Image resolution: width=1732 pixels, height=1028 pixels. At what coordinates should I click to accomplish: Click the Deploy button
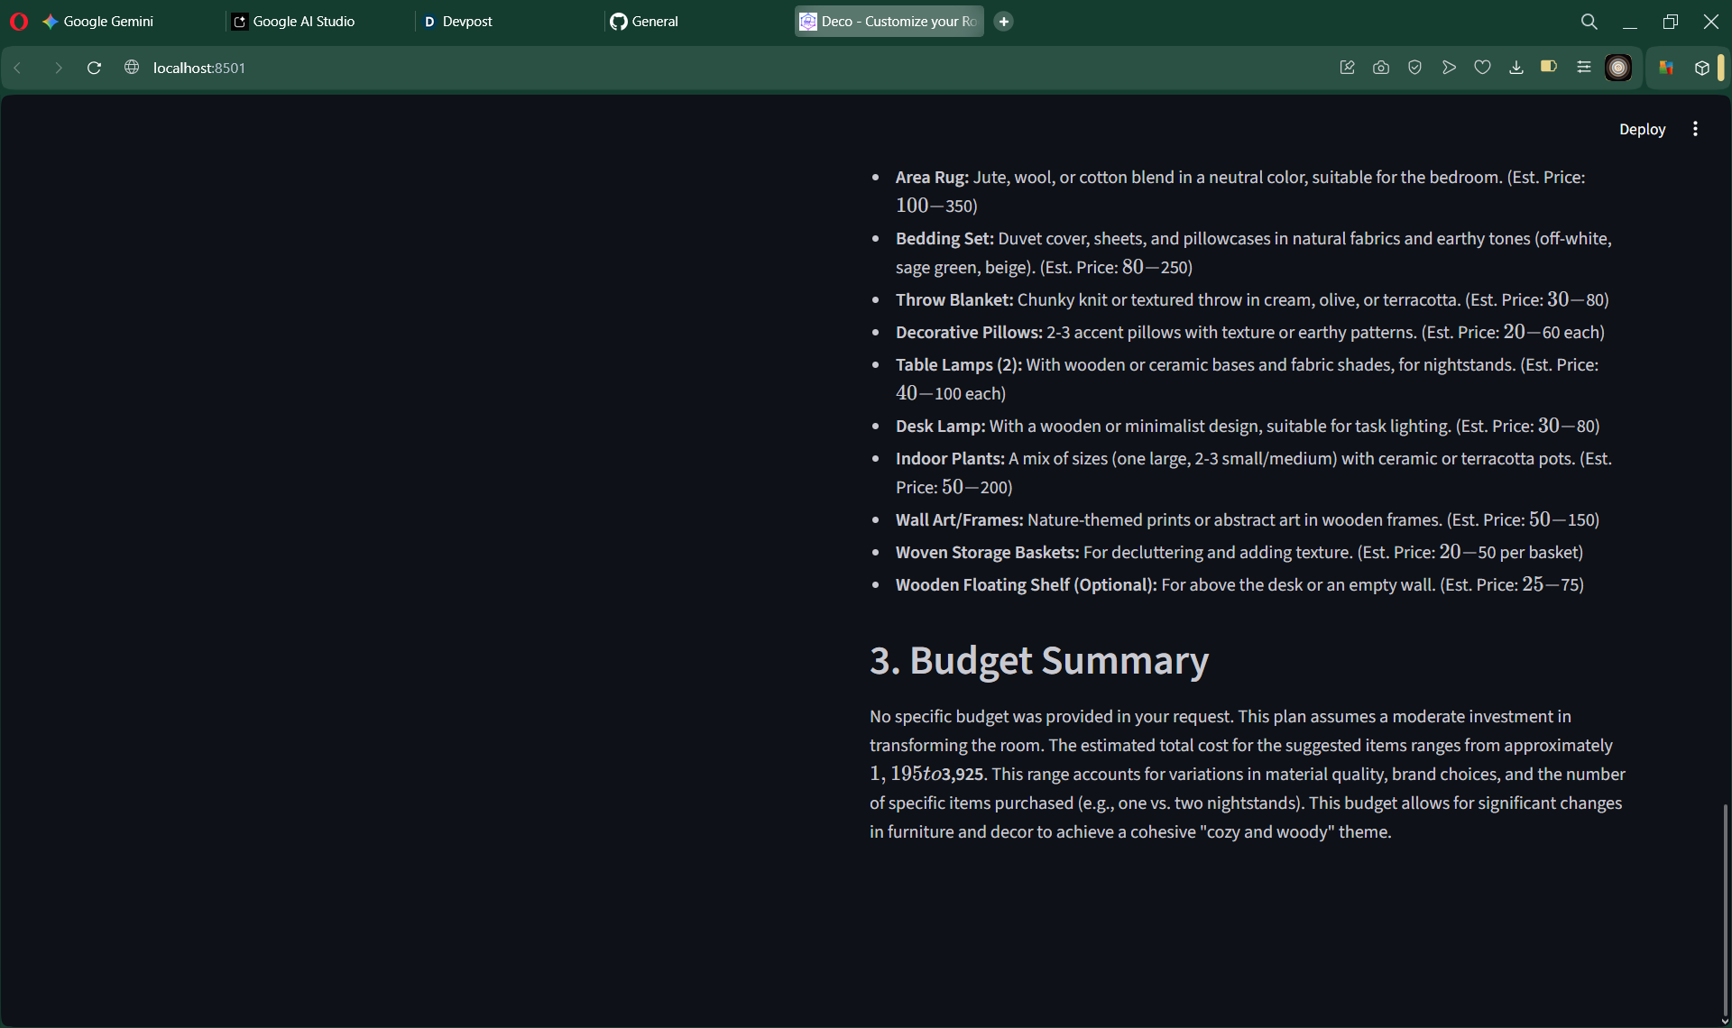pyautogui.click(x=1642, y=129)
